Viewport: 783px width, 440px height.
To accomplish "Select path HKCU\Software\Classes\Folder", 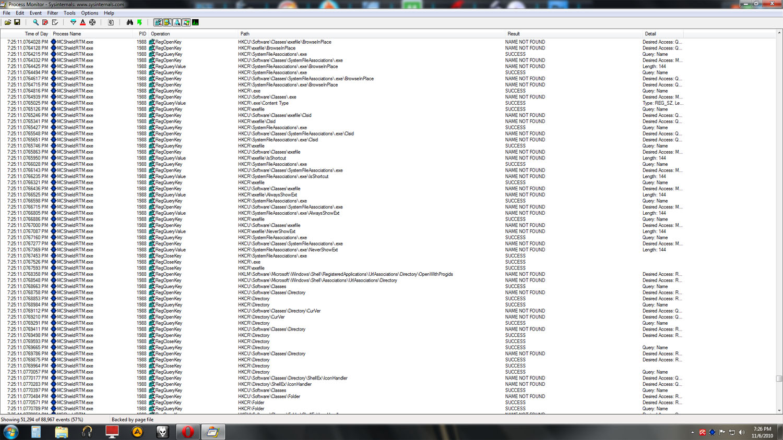I will click(269, 396).
